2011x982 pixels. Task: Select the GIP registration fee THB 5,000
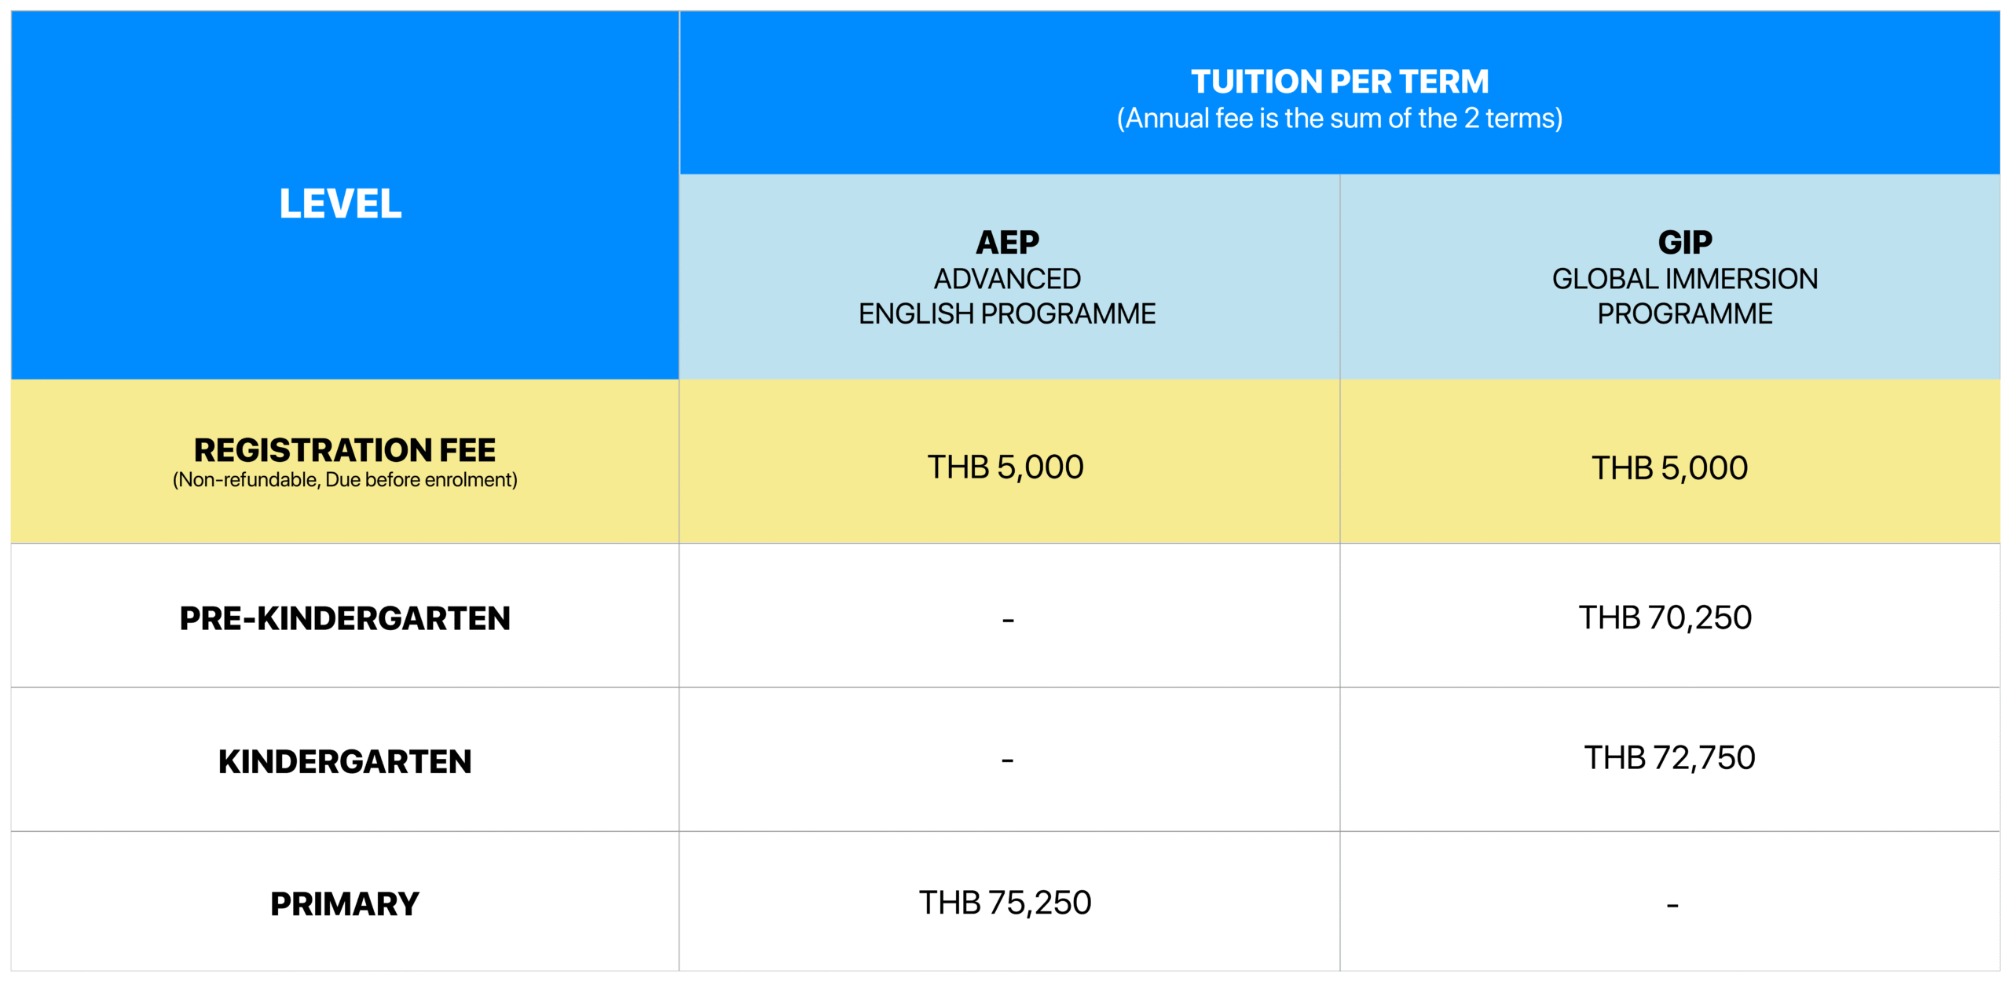(1669, 468)
